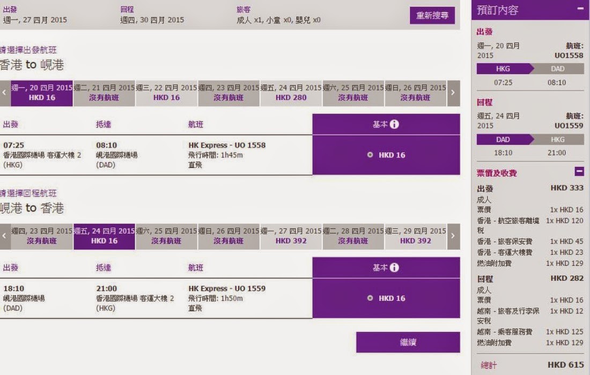Collapse the 票價及收費 fare breakdown section

pos(579,172)
